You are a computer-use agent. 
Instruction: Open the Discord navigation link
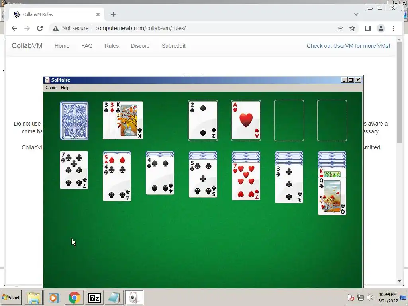tap(140, 46)
